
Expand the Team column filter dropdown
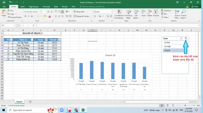(x=46, y=40)
